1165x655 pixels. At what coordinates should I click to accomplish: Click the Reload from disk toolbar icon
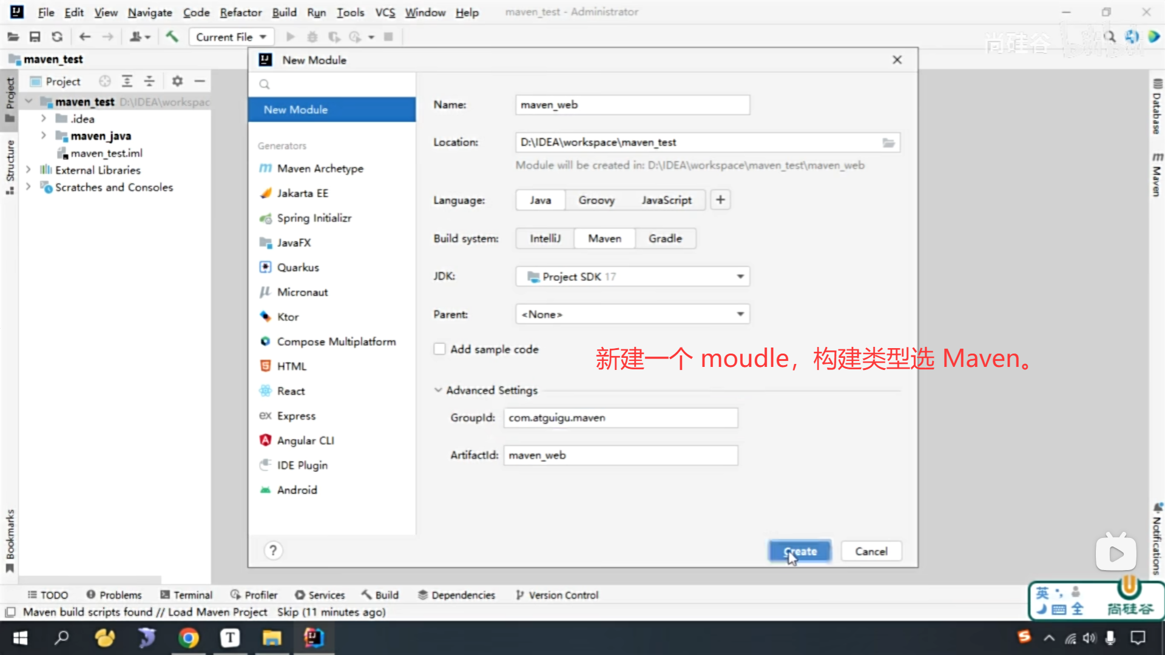click(x=57, y=37)
